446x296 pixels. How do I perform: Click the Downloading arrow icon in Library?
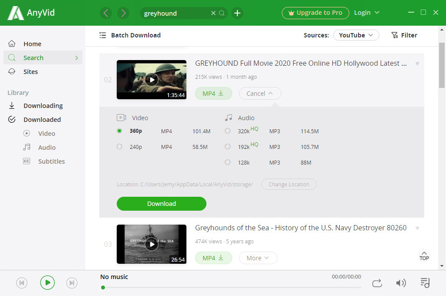[12, 105]
